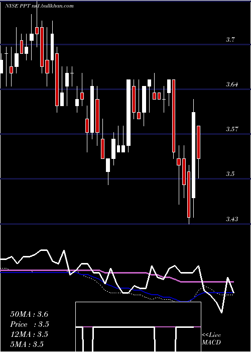Click the 50MA : 3.6 readout

coord(29,314)
